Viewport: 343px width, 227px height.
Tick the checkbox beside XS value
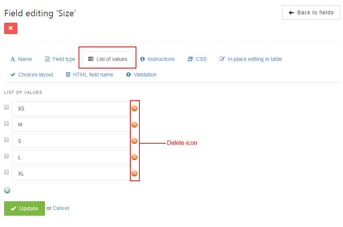(x=6, y=107)
